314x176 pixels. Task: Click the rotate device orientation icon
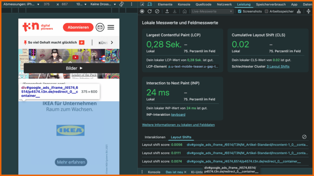[121, 4]
